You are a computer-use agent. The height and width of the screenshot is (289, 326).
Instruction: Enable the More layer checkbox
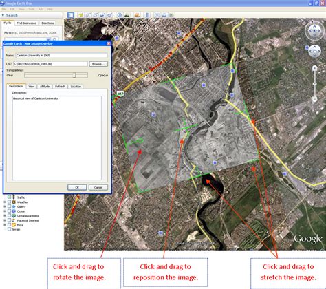tap(9, 225)
